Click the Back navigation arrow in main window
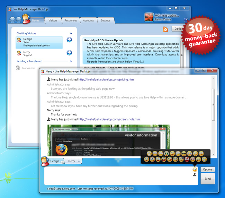The height and width of the screenshot is (198, 225). 12,19
